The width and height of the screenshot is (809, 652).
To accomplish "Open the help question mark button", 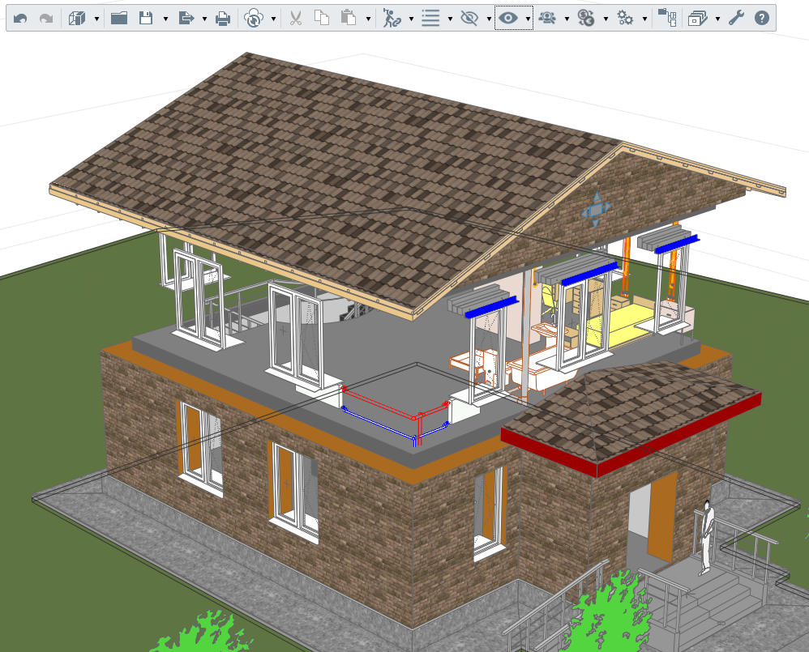I will coord(762,19).
